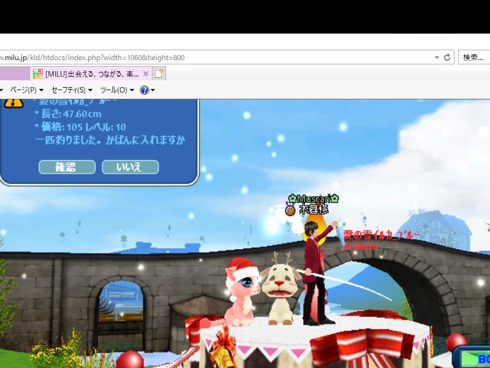Click the いいえ button in dialog
The width and height of the screenshot is (490, 368).
[x=130, y=167]
